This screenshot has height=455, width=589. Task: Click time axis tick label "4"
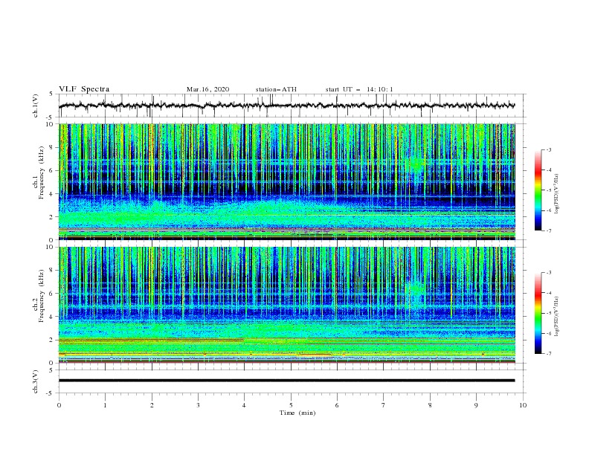[244, 405]
